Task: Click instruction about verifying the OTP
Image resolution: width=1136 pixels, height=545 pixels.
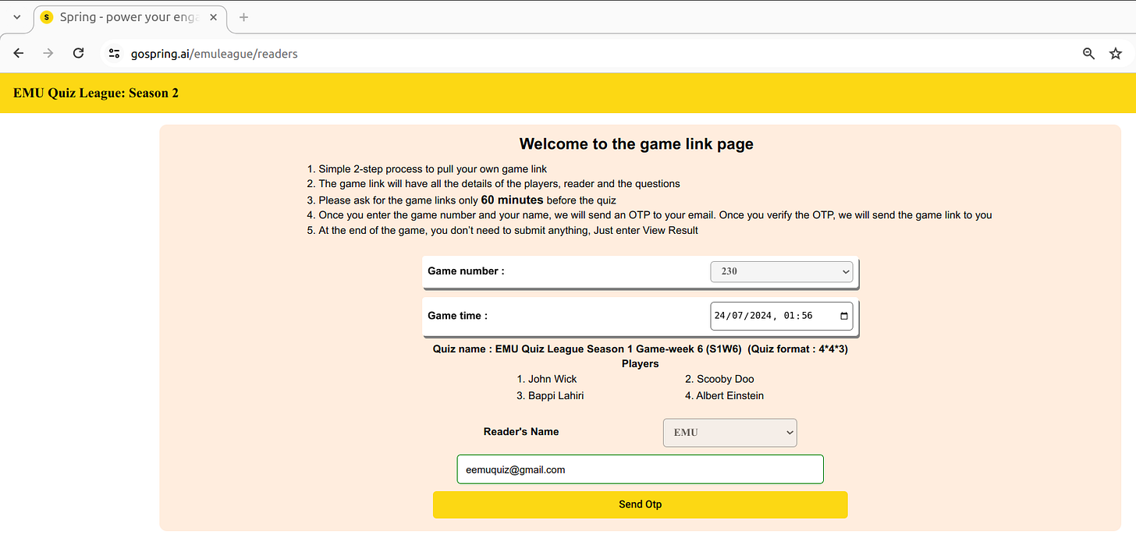Action: pos(655,214)
